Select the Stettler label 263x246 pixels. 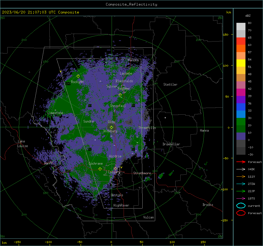point(170,85)
